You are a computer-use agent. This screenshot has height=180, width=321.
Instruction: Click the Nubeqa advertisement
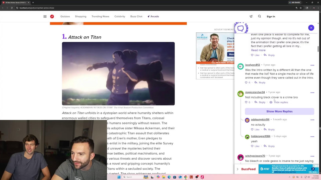[x=215, y=56]
